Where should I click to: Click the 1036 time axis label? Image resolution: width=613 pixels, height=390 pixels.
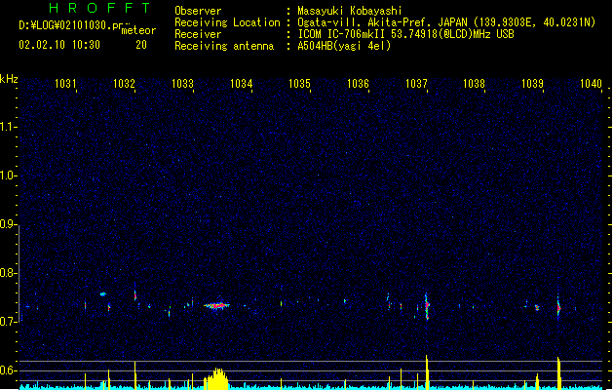coord(358,83)
